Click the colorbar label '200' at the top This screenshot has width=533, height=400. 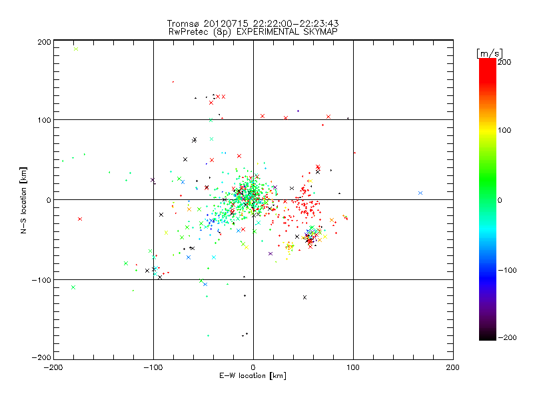[504, 62]
